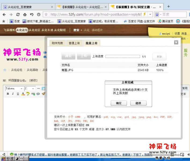The image size is (190, 161).
Task: Click the browser Back arrow
Action: tap(4, 15)
